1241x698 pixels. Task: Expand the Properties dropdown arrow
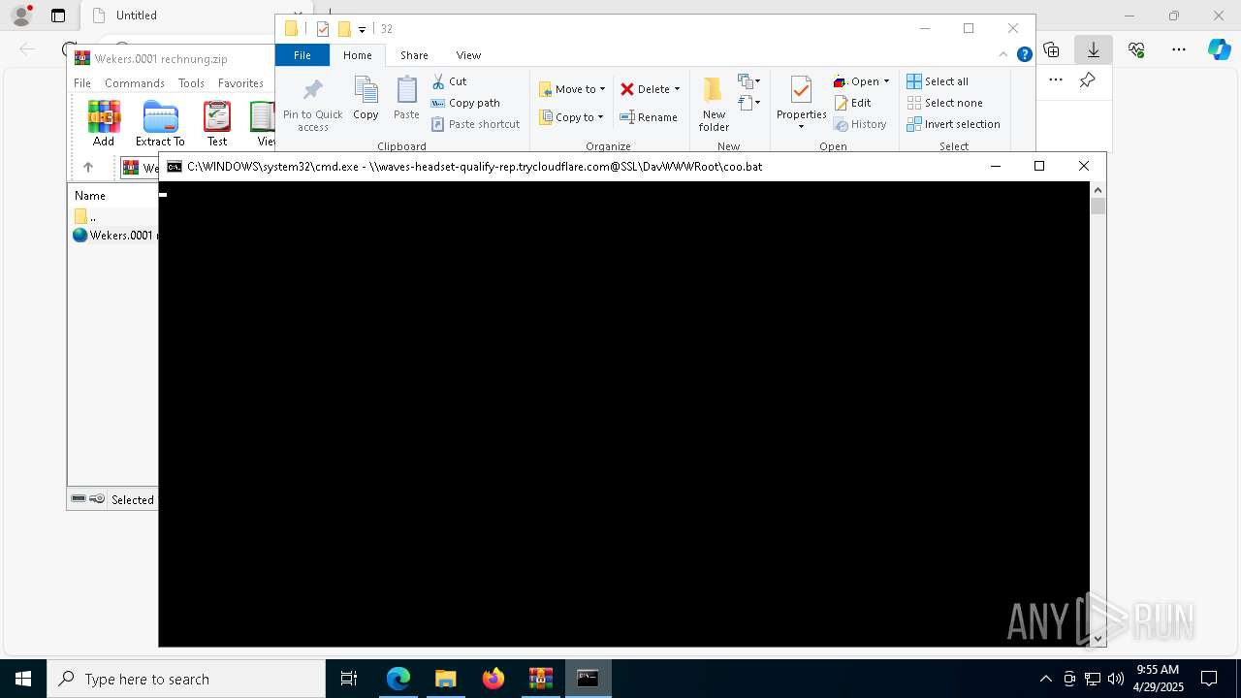[801, 127]
